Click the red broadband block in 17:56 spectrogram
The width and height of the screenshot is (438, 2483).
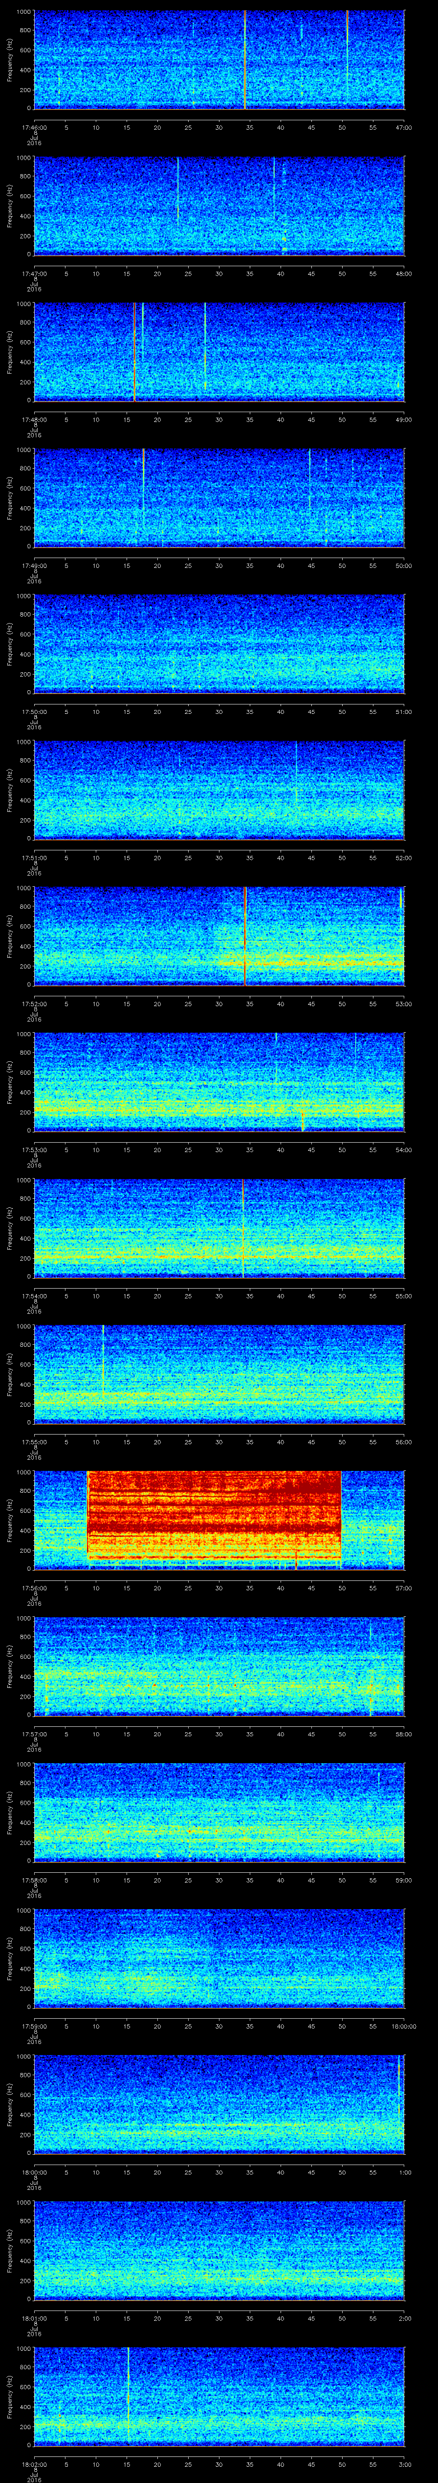214,1515
